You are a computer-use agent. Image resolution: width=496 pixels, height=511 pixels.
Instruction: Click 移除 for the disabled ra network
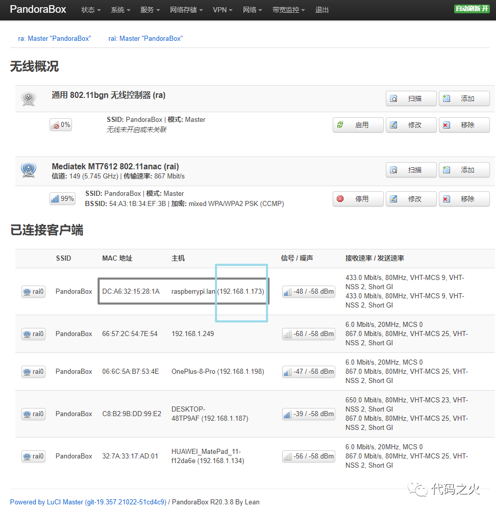pos(464,125)
